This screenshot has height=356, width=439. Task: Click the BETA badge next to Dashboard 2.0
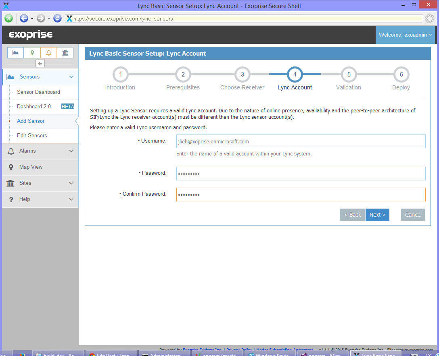pos(68,106)
